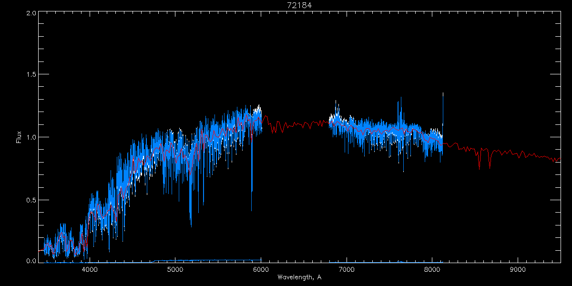Viewport: 572px width, 286px height.
Task: Click the second red absorption dip near 8700
Action: [x=490, y=164]
